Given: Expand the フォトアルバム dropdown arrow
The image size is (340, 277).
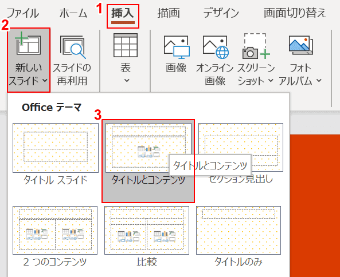Looking at the screenshot, I should tap(319, 81).
